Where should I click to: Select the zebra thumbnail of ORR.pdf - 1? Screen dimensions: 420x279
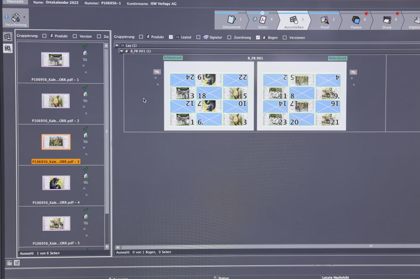pyautogui.click(x=55, y=59)
